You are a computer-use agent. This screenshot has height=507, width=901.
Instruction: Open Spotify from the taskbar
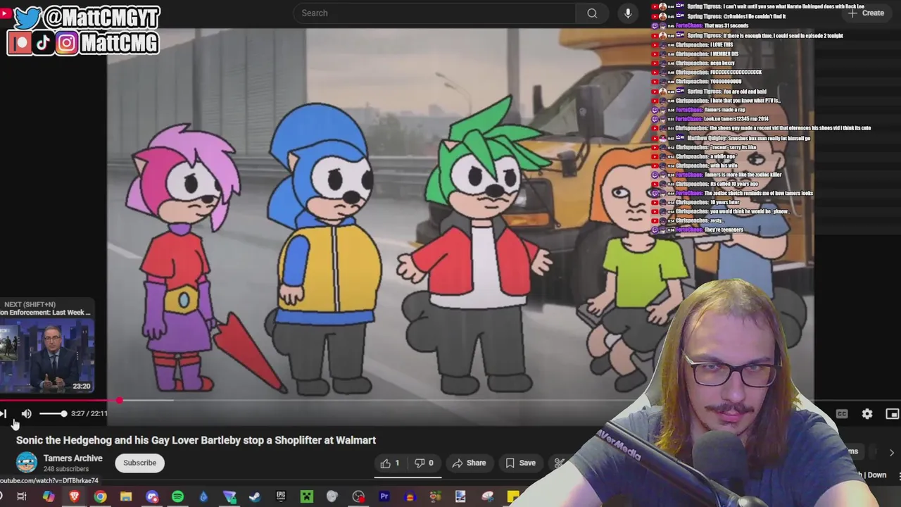coord(177,496)
